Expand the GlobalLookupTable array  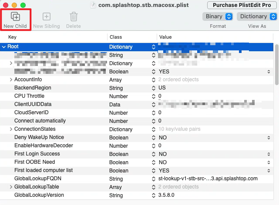tap(11, 187)
